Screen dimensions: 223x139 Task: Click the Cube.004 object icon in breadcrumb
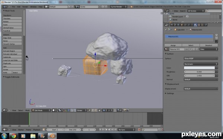(x=175, y=30)
